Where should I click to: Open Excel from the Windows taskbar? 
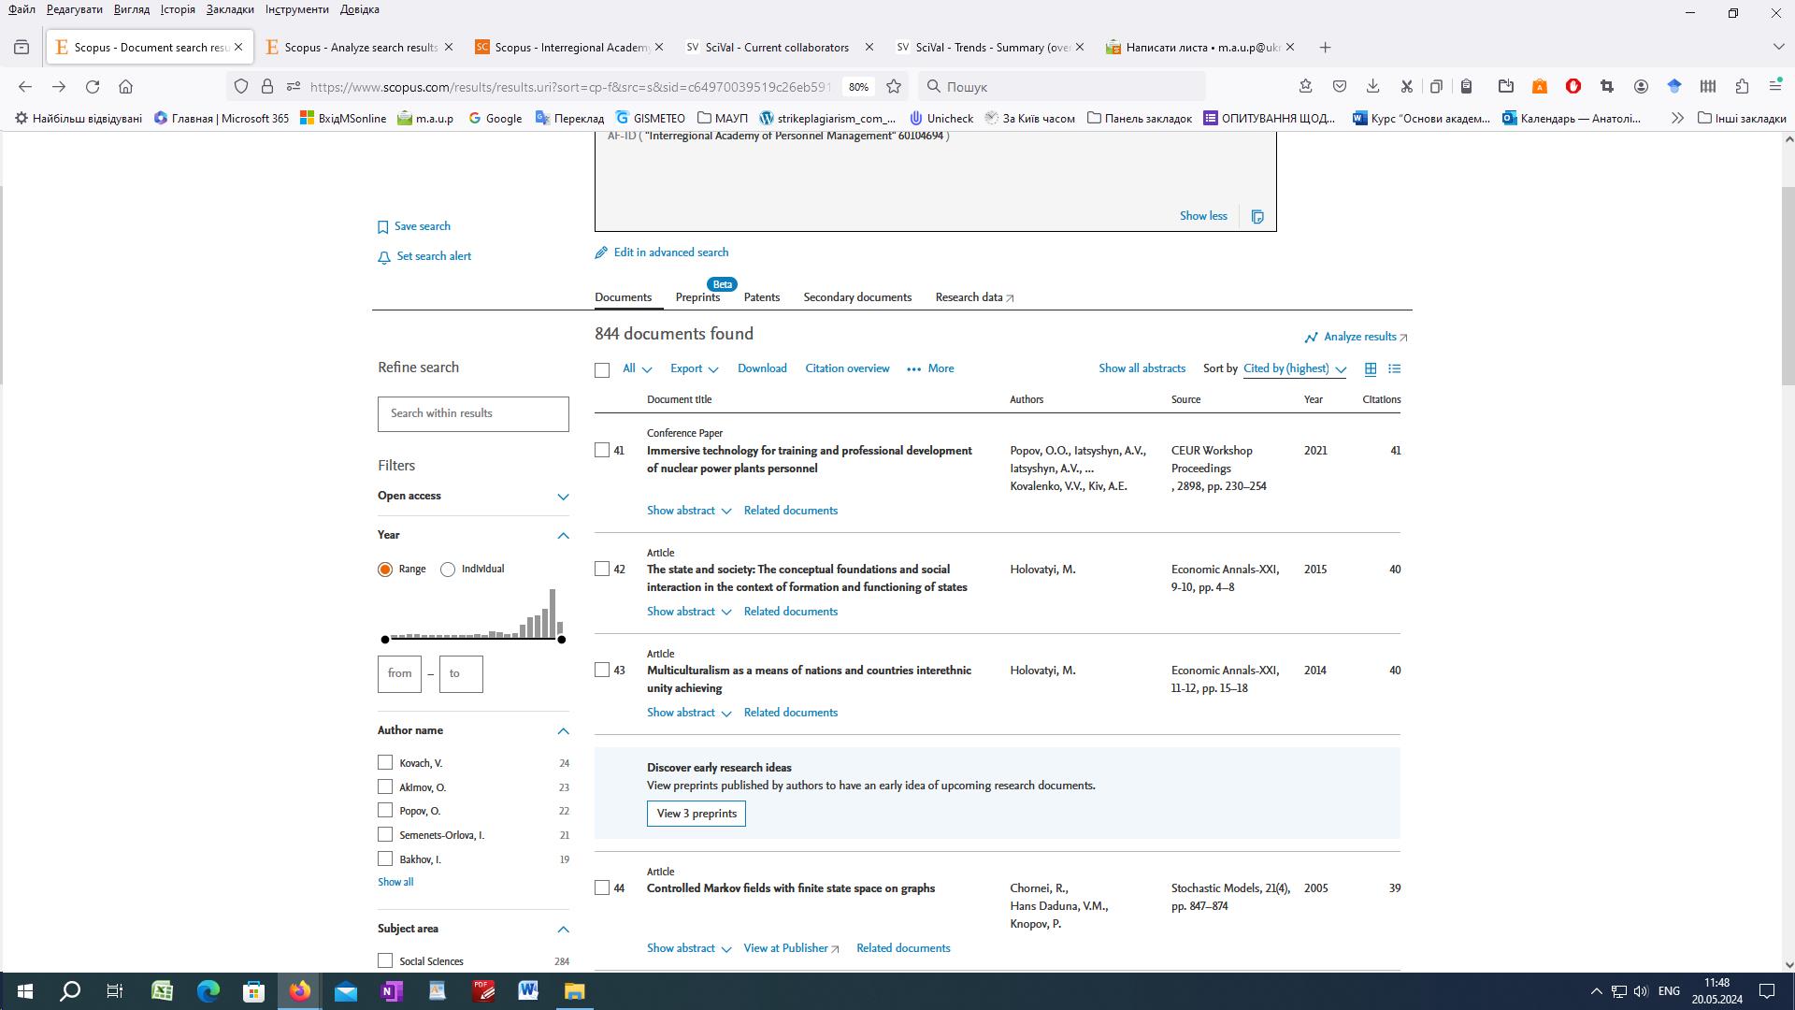point(162,991)
